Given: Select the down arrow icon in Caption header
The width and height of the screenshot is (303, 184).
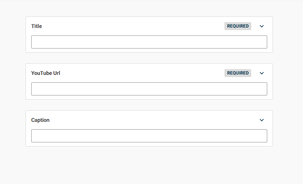Looking at the screenshot, I should [x=261, y=120].
